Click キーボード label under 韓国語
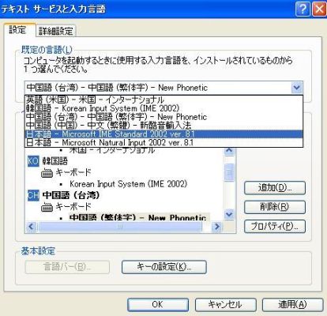Image resolution: width=327 pixels, height=316 pixels. [x=73, y=173]
